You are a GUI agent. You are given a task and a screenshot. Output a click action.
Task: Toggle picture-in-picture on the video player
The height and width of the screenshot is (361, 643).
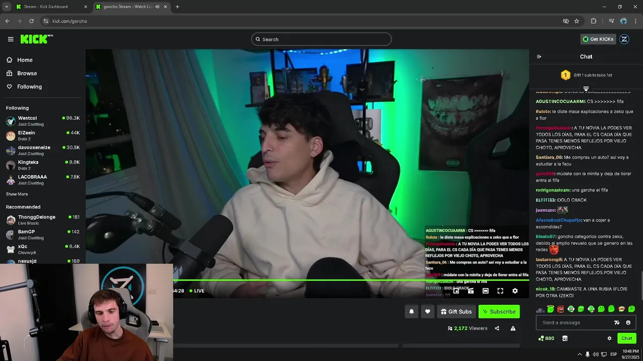[456, 291]
